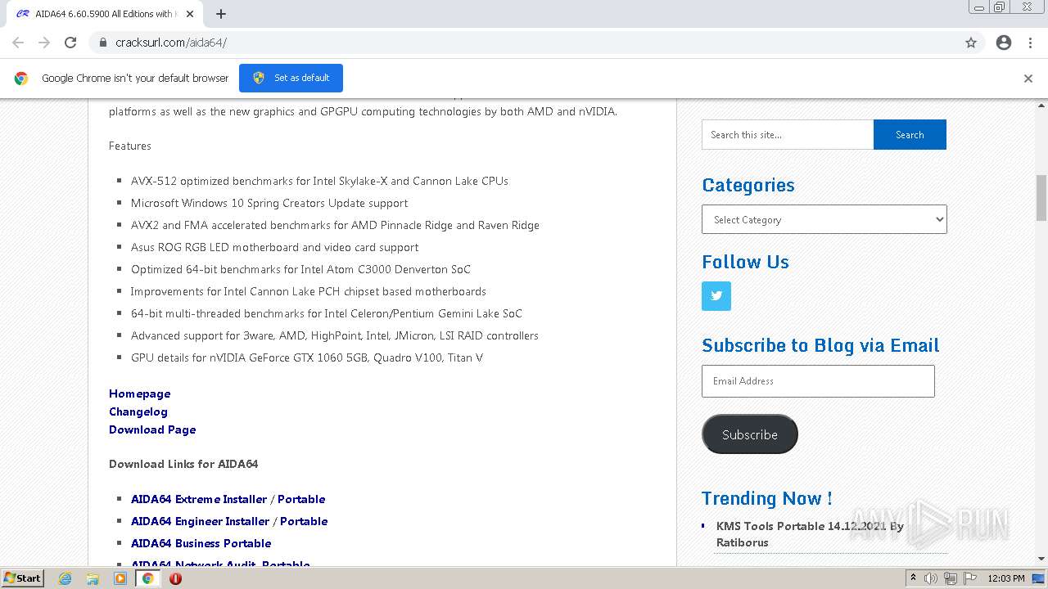Go forward with the browser arrow

[44, 43]
